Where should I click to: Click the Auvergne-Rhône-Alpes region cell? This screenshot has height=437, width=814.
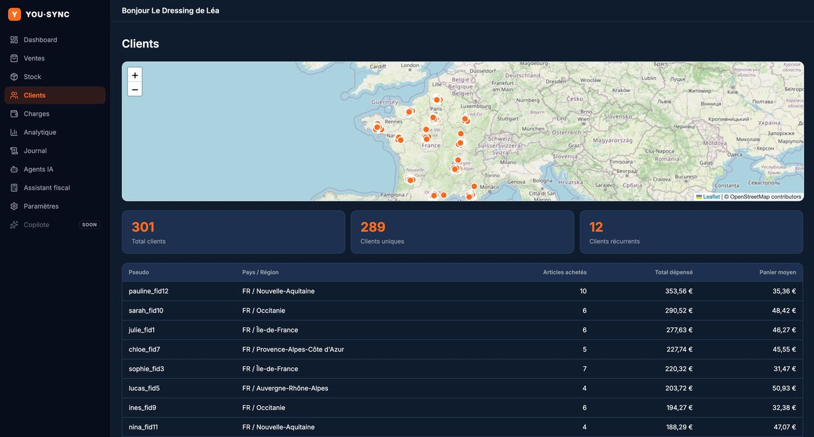point(285,388)
